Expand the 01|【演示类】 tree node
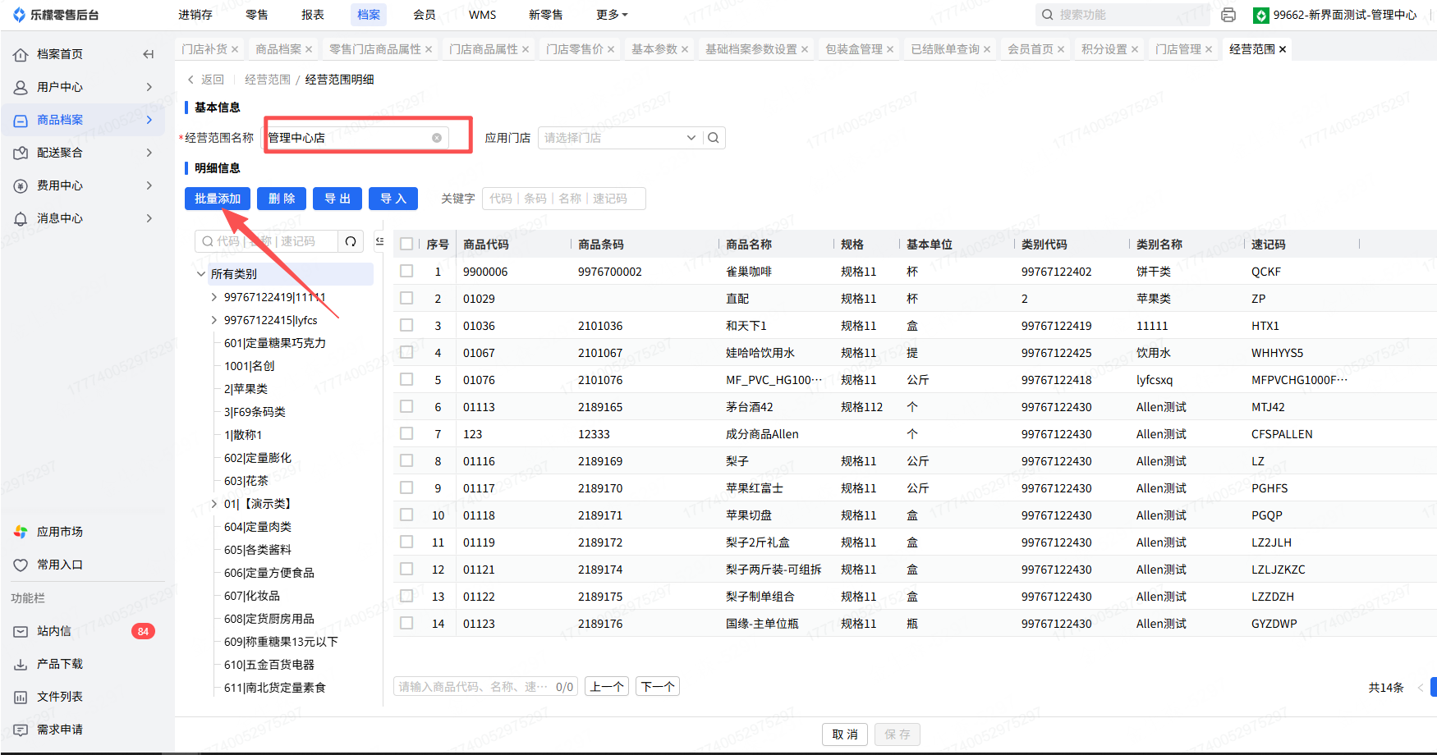This screenshot has width=1437, height=755. (x=214, y=504)
